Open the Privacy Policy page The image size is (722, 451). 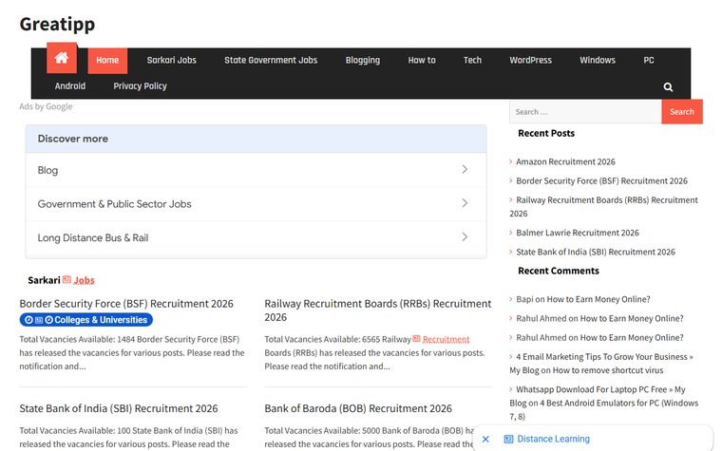(140, 86)
